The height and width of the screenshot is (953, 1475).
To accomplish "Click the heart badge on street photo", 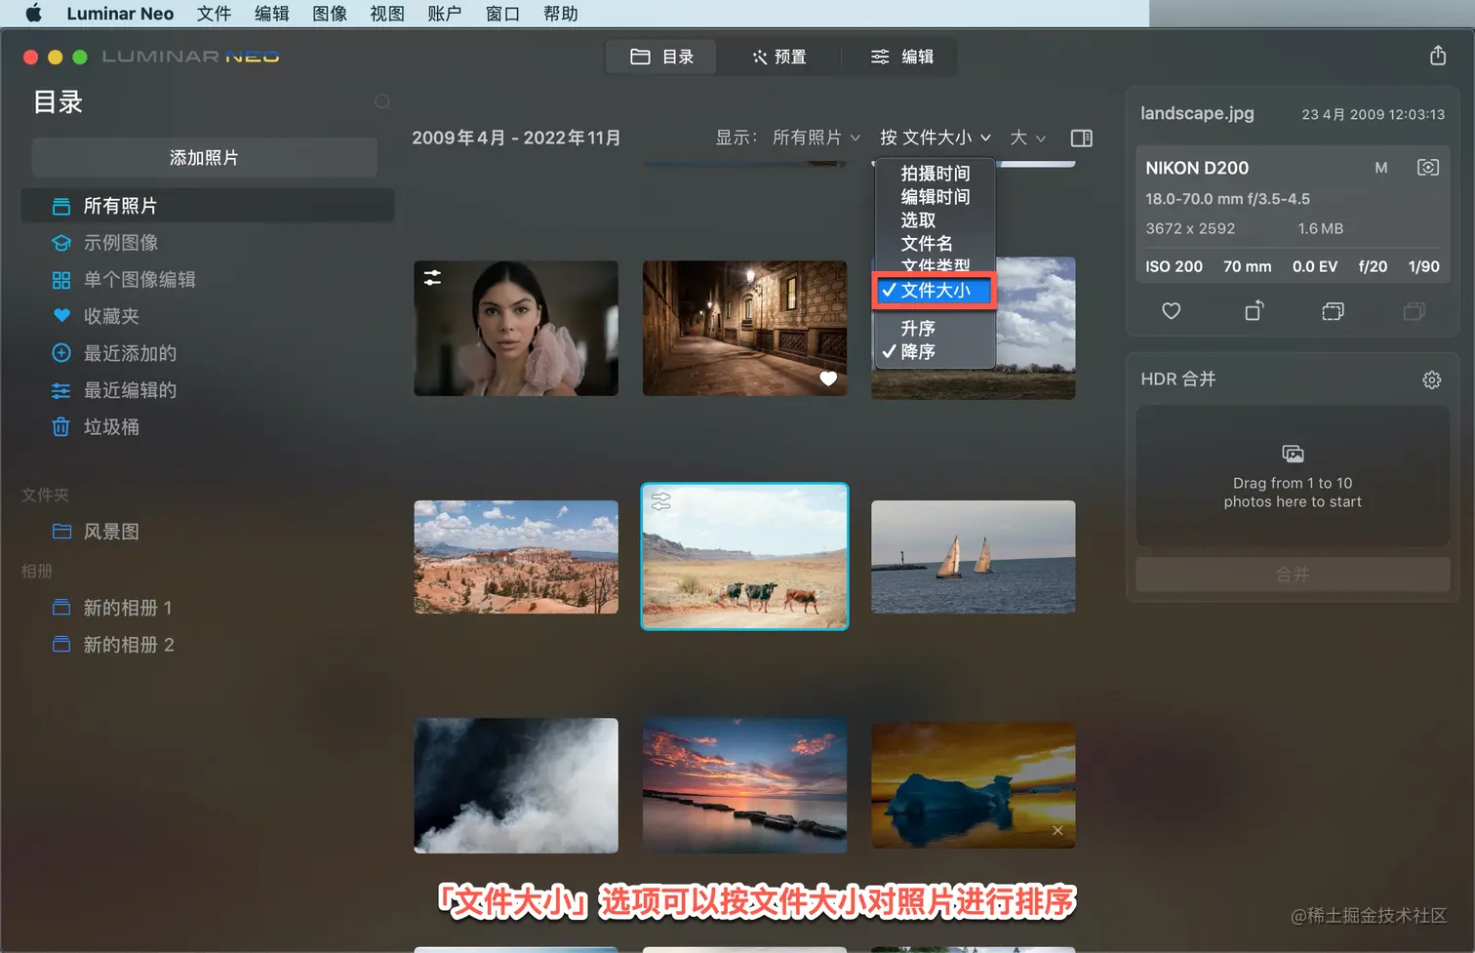I will point(828,378).
